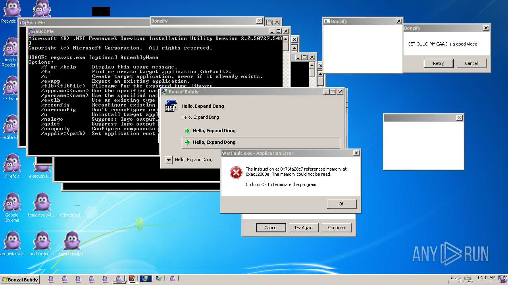The height and width of the screenshot is (285, 508).
Task: Click the Bonzai Buhdy dialog program icon
Action: point(171,106)
